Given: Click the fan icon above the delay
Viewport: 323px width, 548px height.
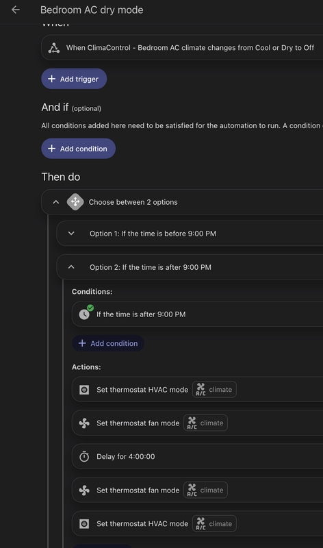Looking at the screenshot, I should [84, 423].
